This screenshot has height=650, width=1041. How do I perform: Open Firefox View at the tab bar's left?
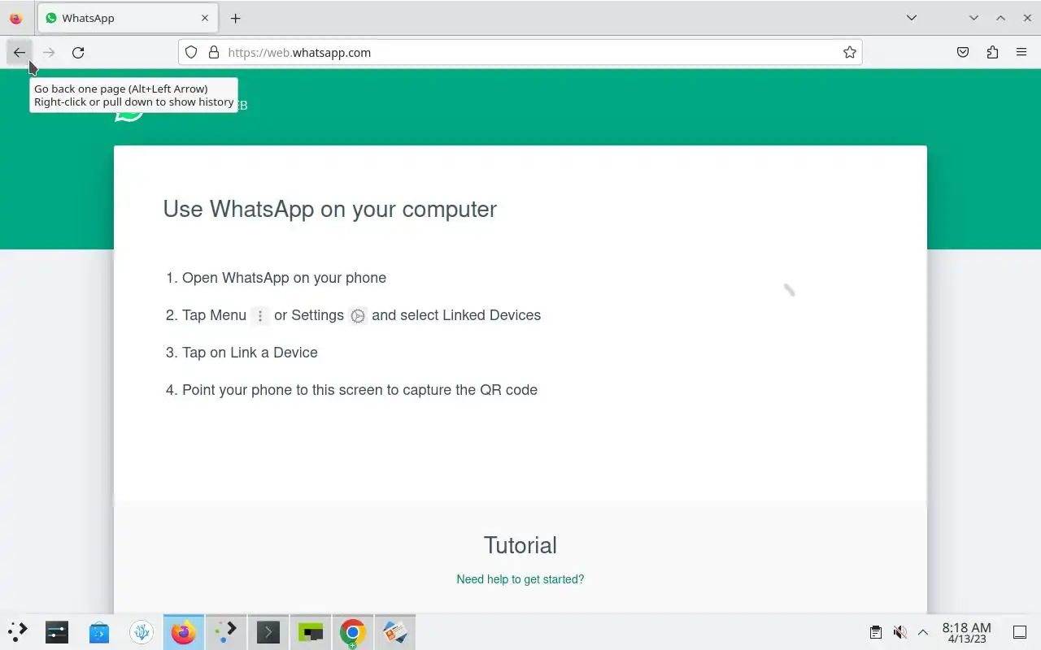point(16,18)
